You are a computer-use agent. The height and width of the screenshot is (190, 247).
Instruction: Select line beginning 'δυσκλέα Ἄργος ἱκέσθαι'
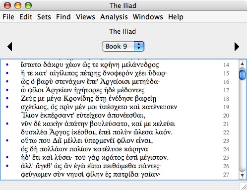pyautogui.click(x=97, y=132)
